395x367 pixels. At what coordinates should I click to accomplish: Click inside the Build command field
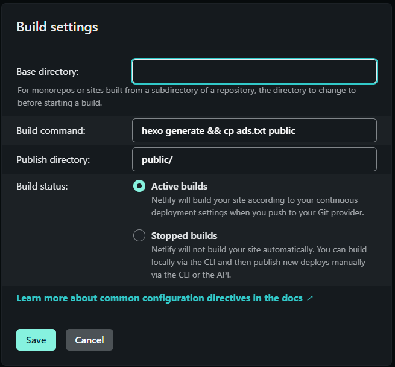tap(254, 130)
